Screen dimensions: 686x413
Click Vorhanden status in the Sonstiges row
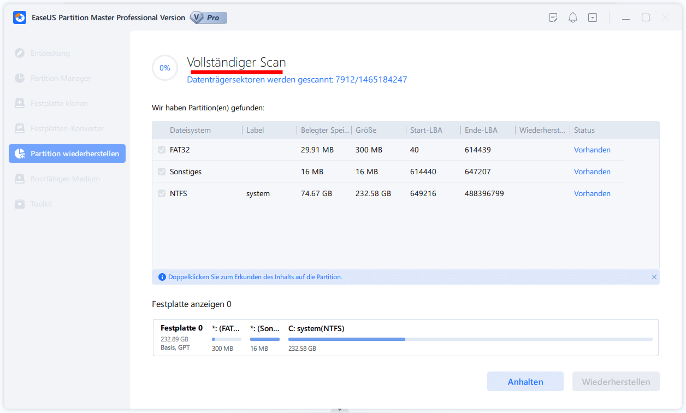pyautogui.click(x=592, y=172)
